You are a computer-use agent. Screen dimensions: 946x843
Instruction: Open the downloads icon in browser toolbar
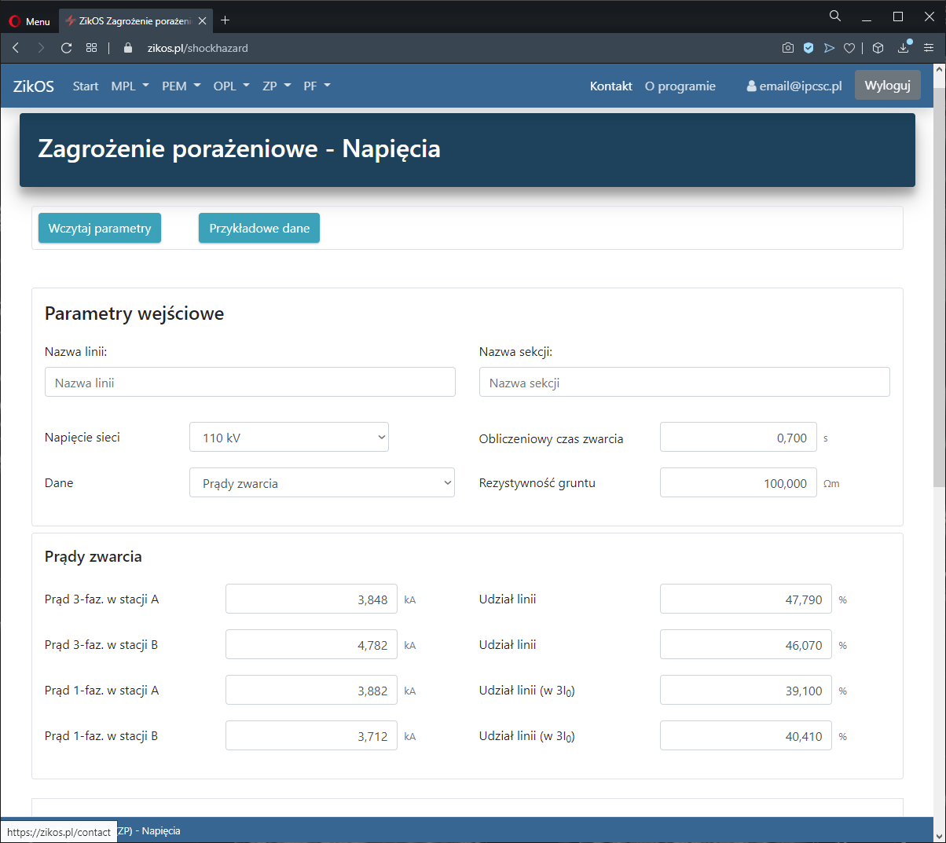904,48
